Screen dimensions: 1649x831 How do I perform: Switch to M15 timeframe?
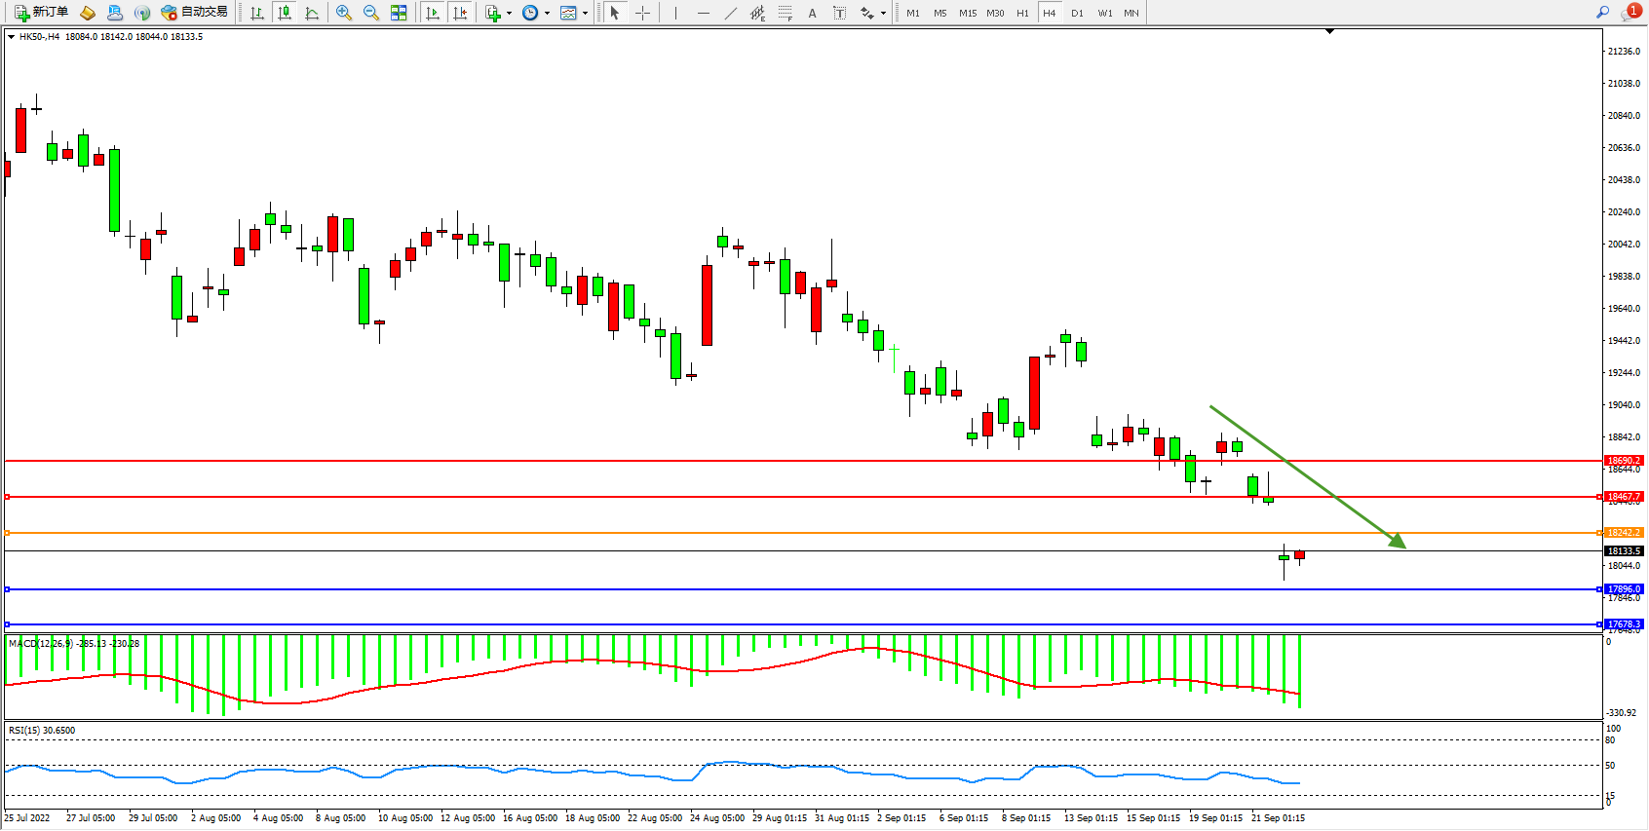coord(967,13)
